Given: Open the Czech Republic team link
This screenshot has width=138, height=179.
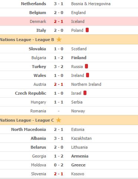Looking at the screenshot, I should [x=30, y=93].
